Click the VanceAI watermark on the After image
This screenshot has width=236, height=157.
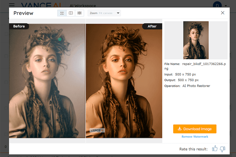tap(97, 130)
